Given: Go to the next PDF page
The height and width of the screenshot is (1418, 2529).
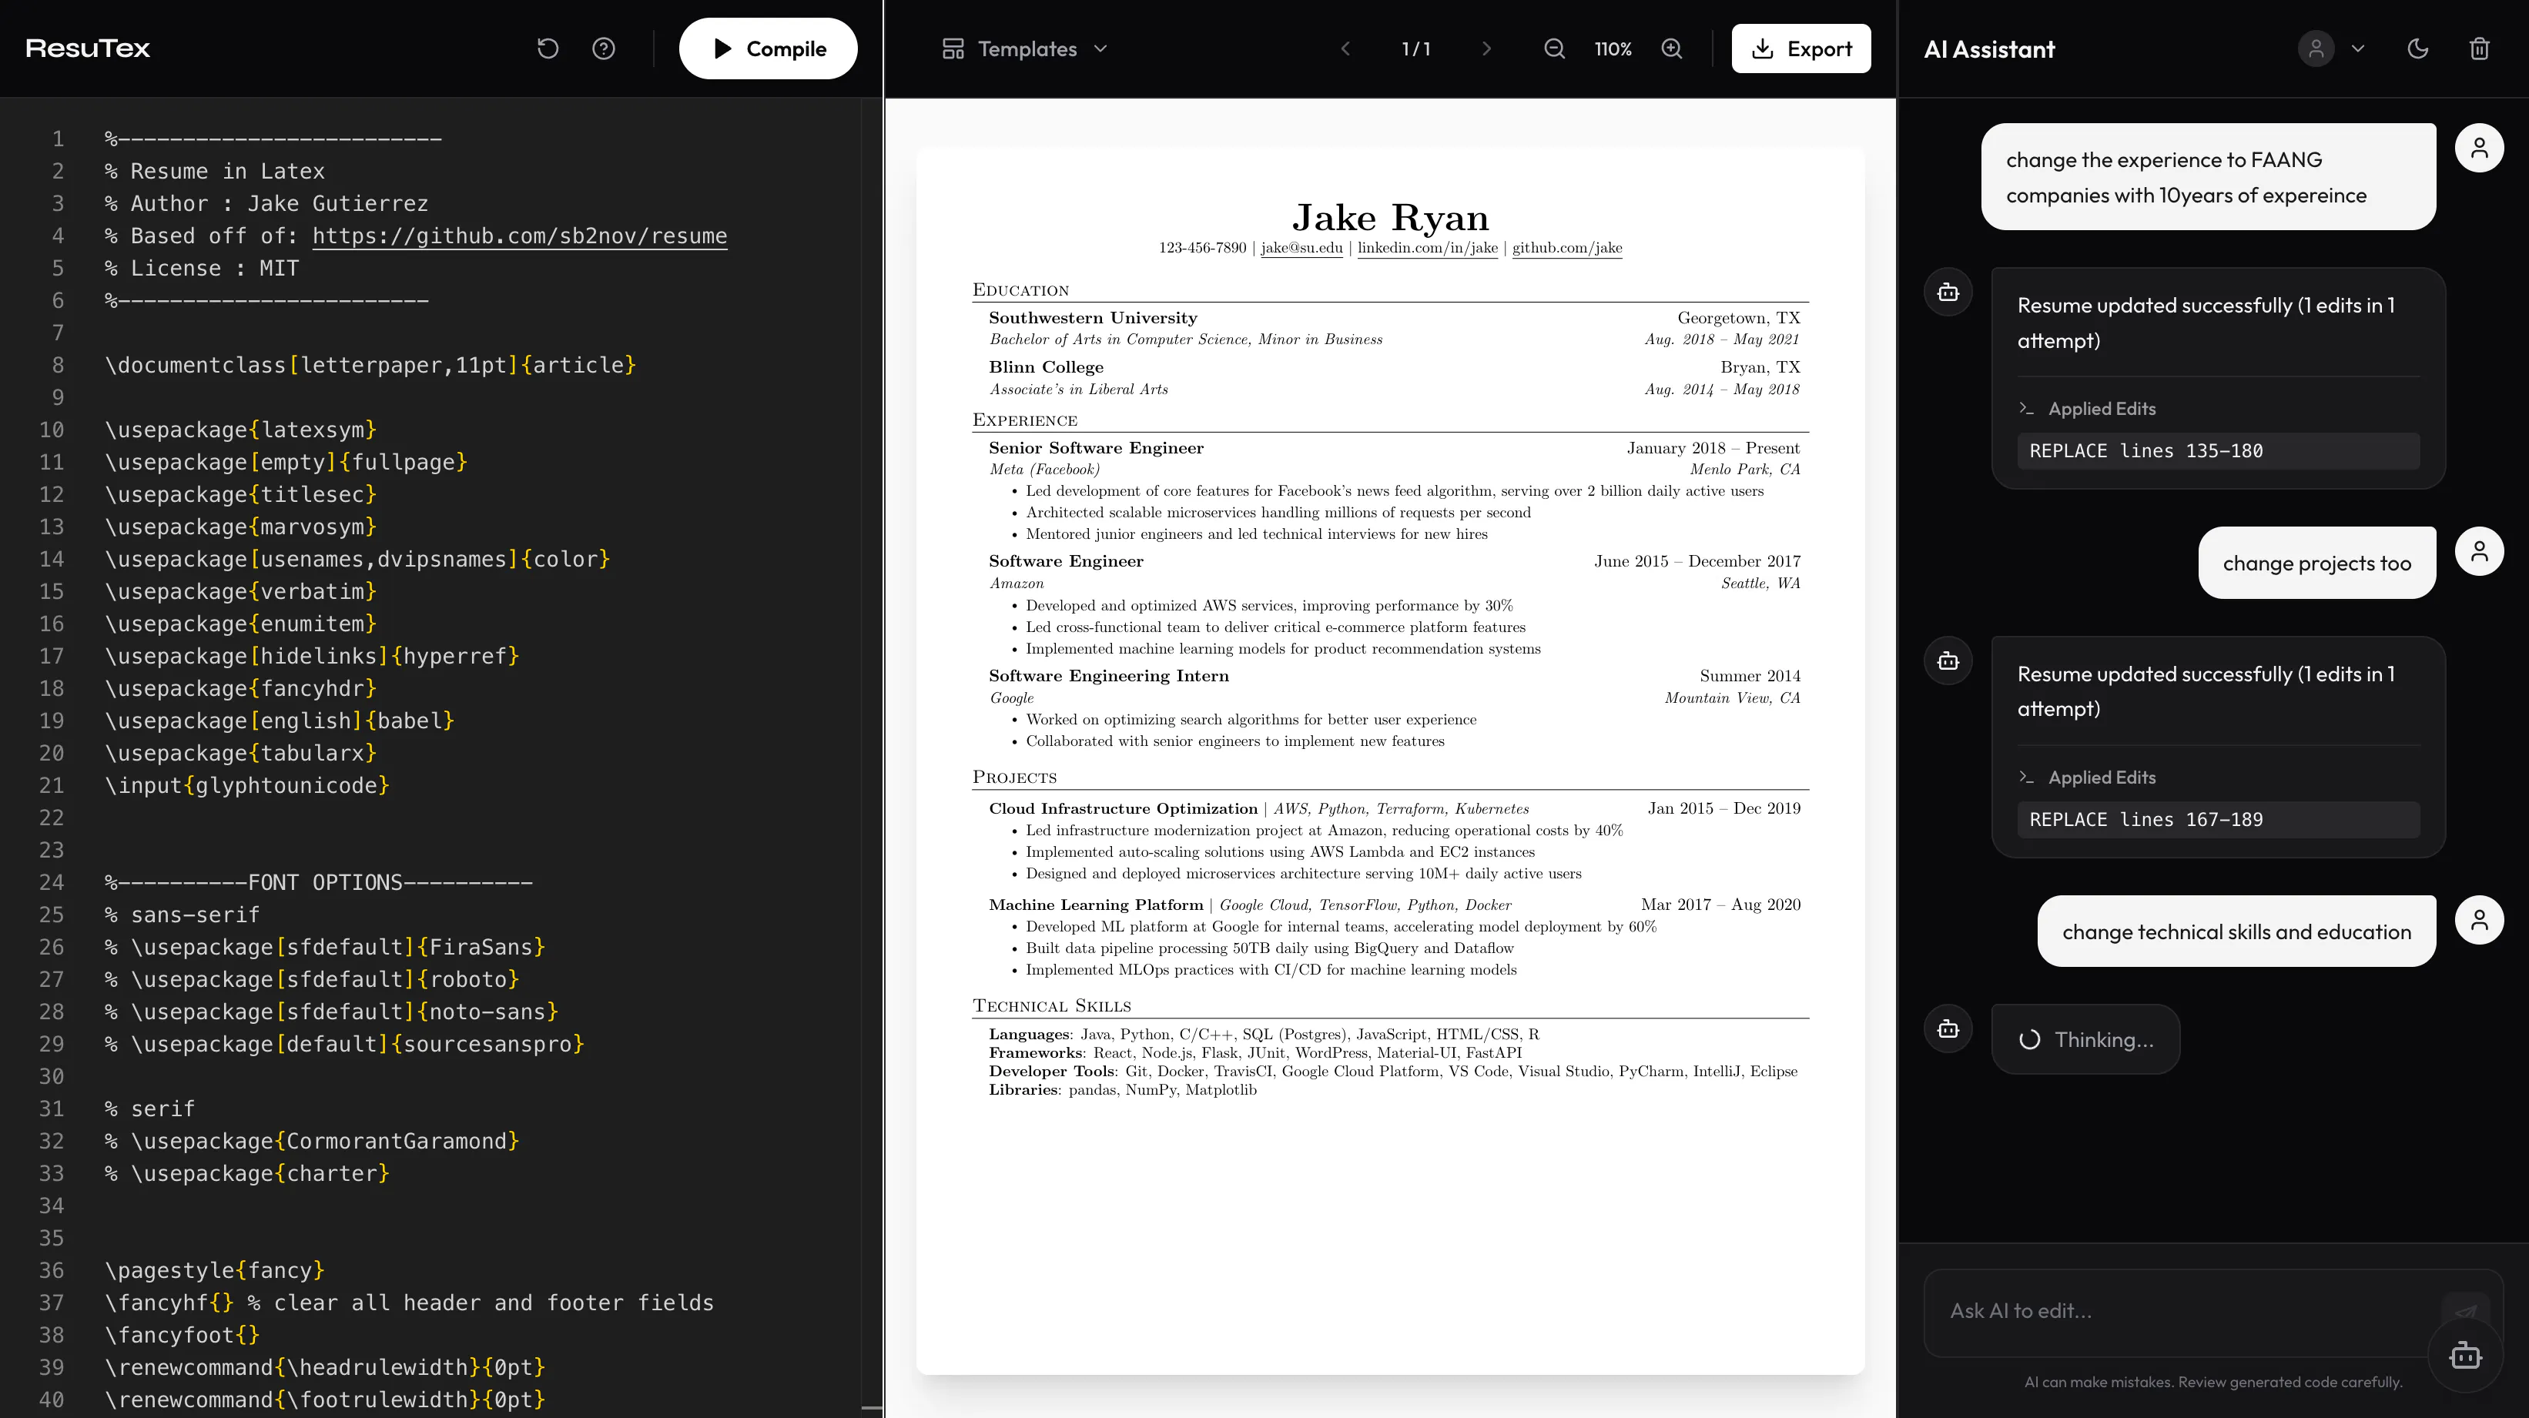Looking at the screenshot, I should pyautogui.click(x=1486, y=48).
